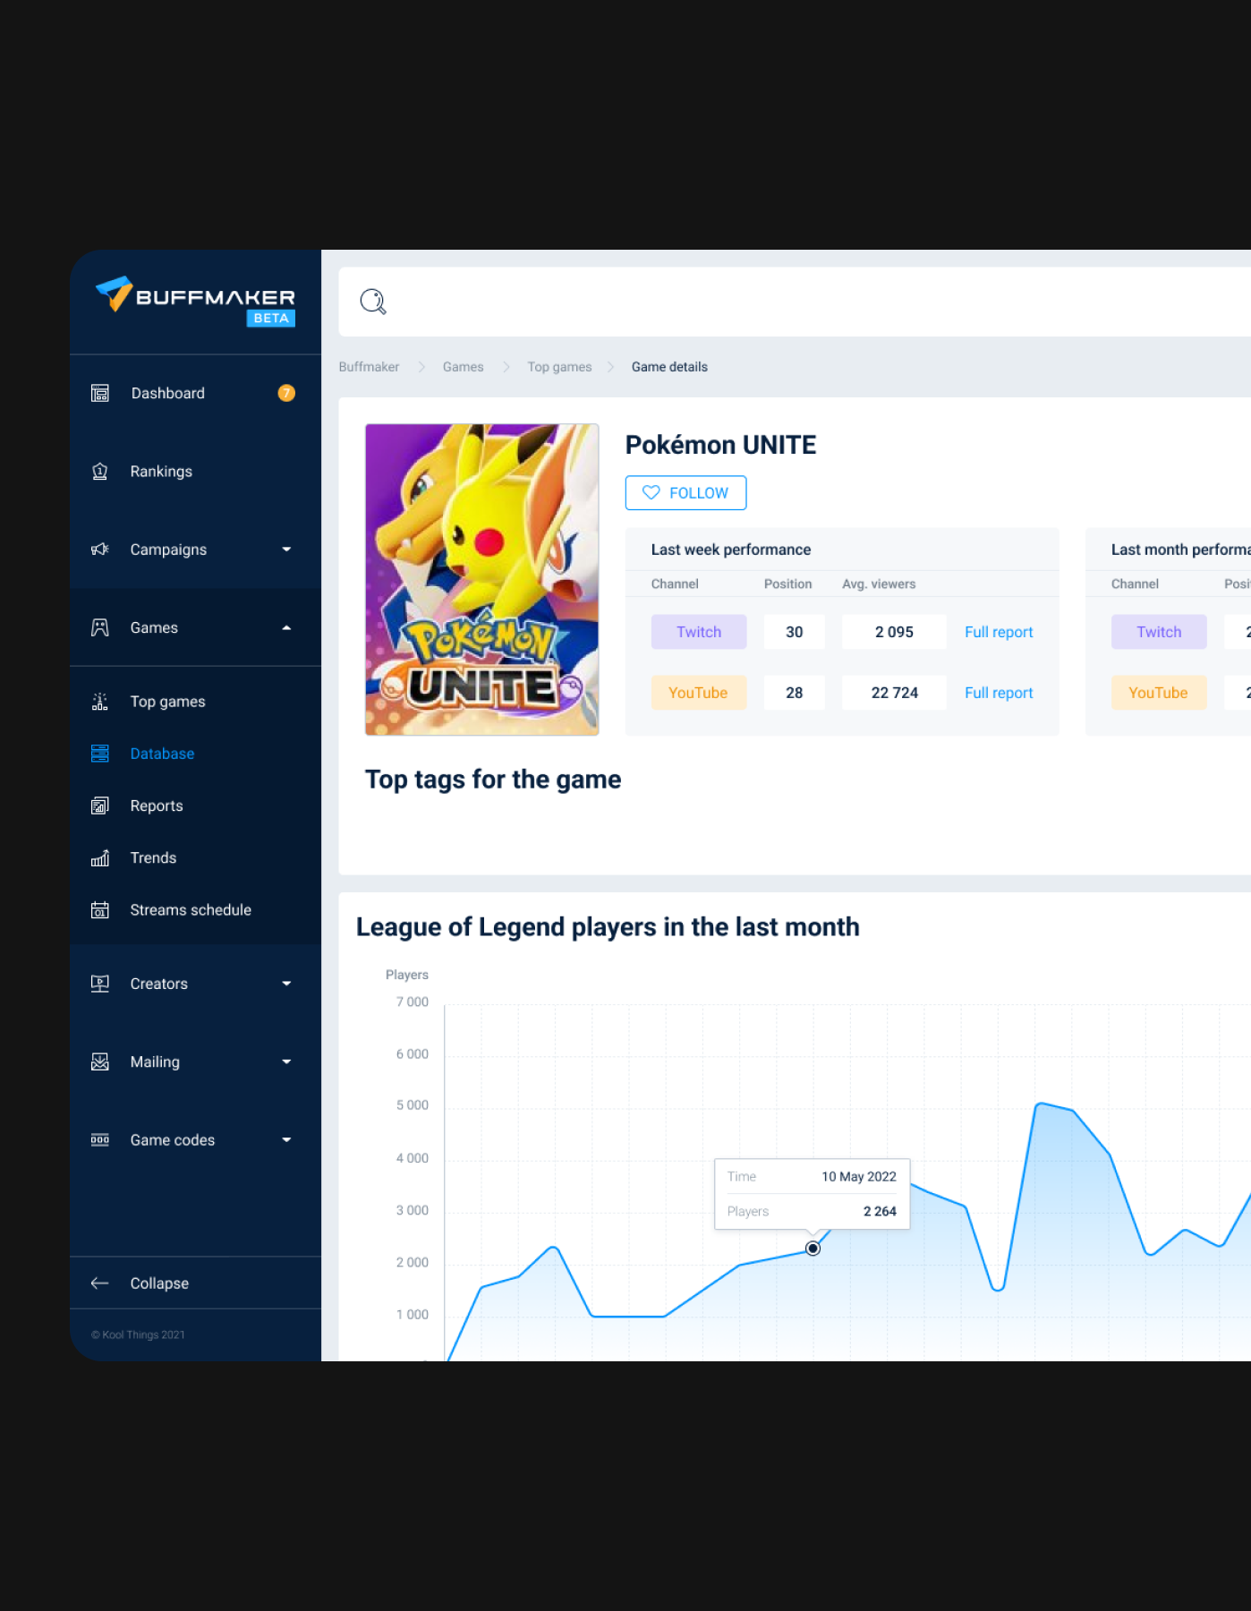Expand the Game codes dropdown arrow
The height and width of the screenshot is (1611, 1251).
tap(286, 1140)
